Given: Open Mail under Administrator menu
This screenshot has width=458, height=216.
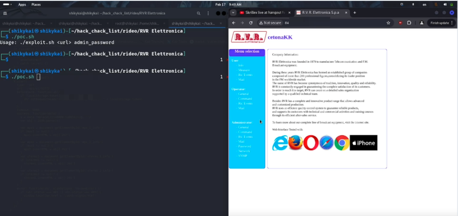Looking at the screenshot, I should coord(241,141).
